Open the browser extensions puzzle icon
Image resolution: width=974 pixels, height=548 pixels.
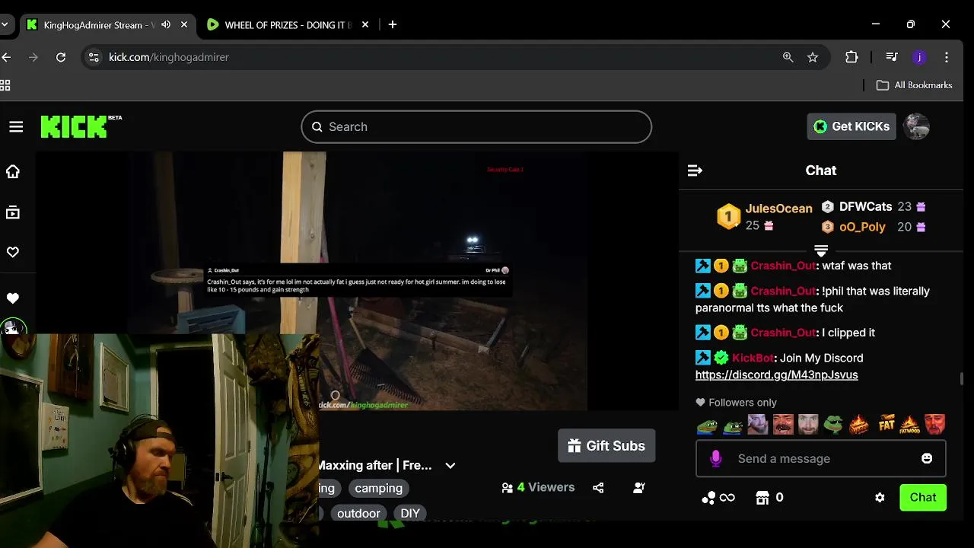tap(851, 57)
